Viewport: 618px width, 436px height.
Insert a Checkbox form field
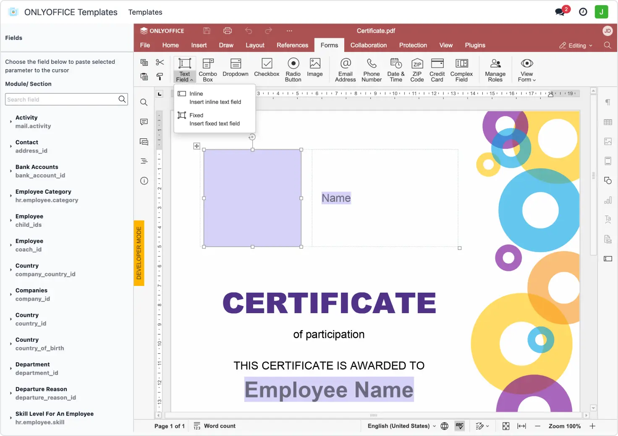[267, 67]
